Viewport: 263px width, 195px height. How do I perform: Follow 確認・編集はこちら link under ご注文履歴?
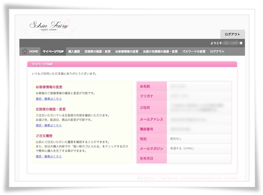tap(48, 156)
